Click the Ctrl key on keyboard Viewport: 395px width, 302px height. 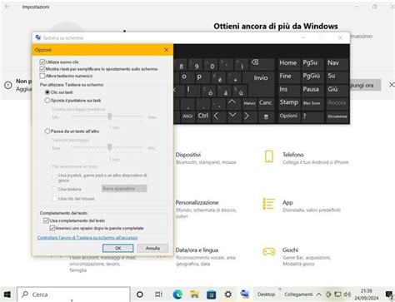click(202, 116)
